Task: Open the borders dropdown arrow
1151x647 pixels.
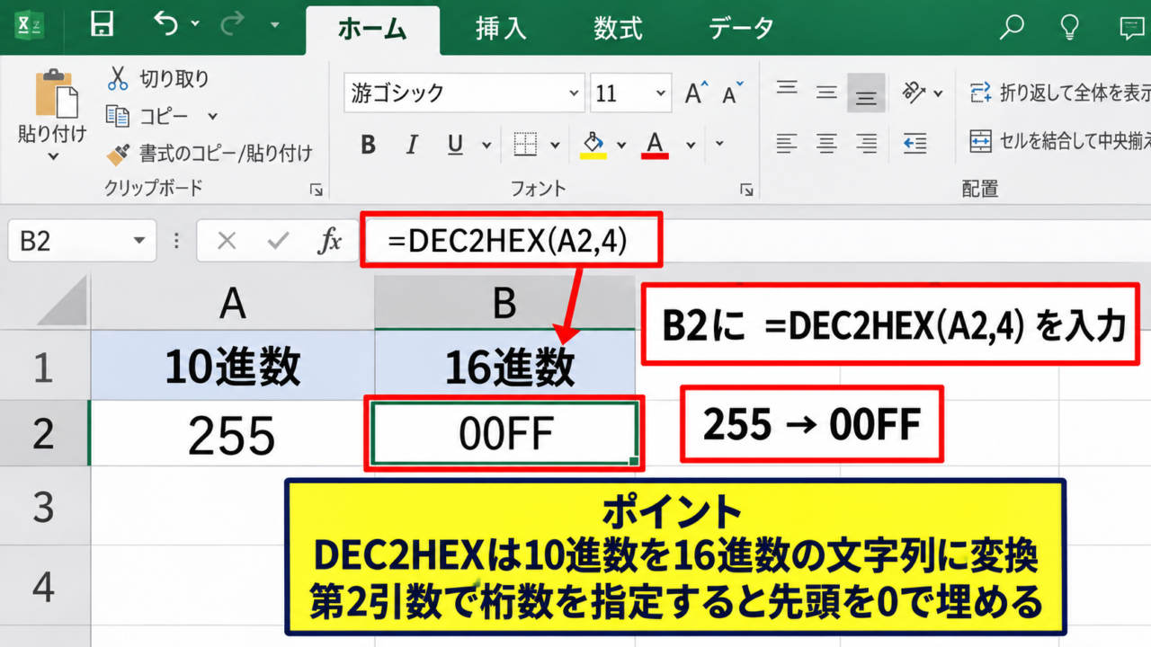Action: tap(555, 145)
